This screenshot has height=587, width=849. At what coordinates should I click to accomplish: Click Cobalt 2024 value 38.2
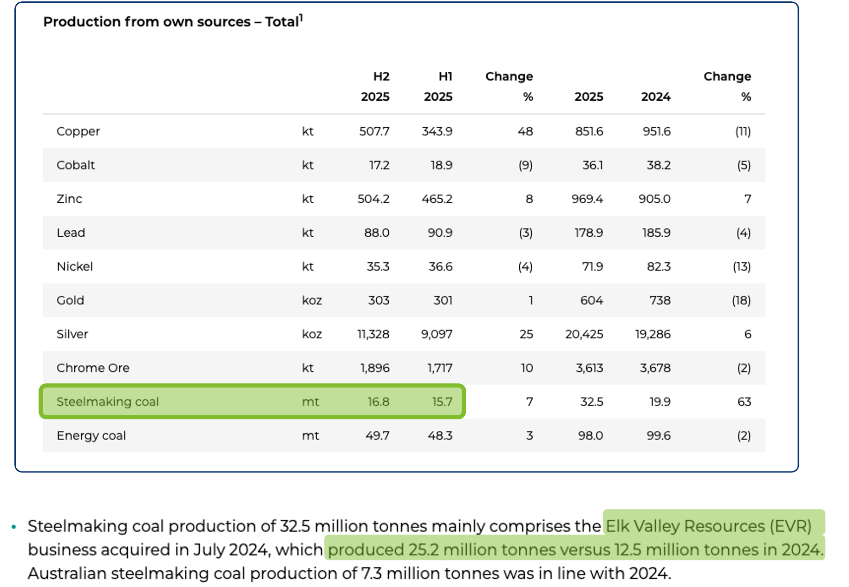point(659,165)
